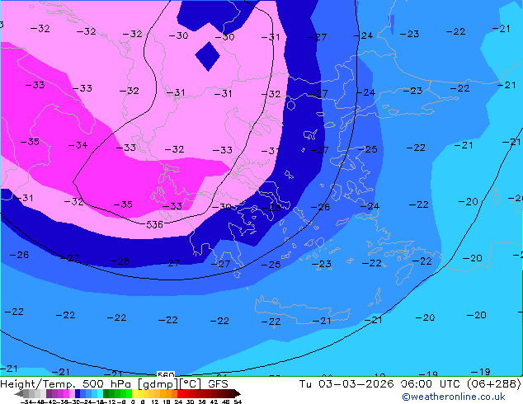Pick the dark blue swatch in the color legend

coord(78,393)
